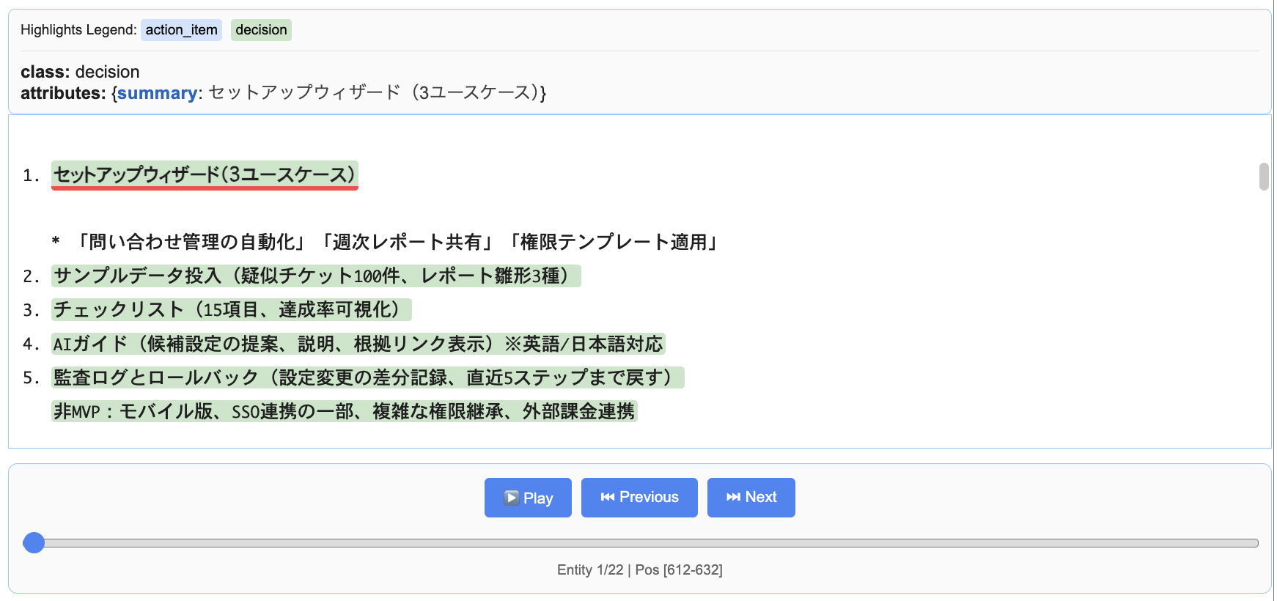Click the Highlights Legend label

coord(78,30)
